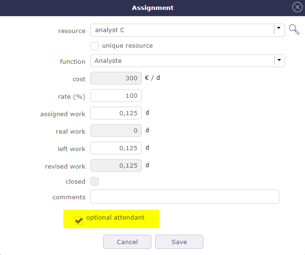Click the unique resource label text
Screen dimensions: 305x255
coord(127,46)
